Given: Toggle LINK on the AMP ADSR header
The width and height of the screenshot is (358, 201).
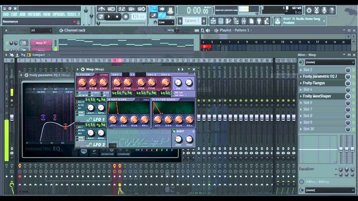Looking at the screenshot, I should click(x=142, y=100).
